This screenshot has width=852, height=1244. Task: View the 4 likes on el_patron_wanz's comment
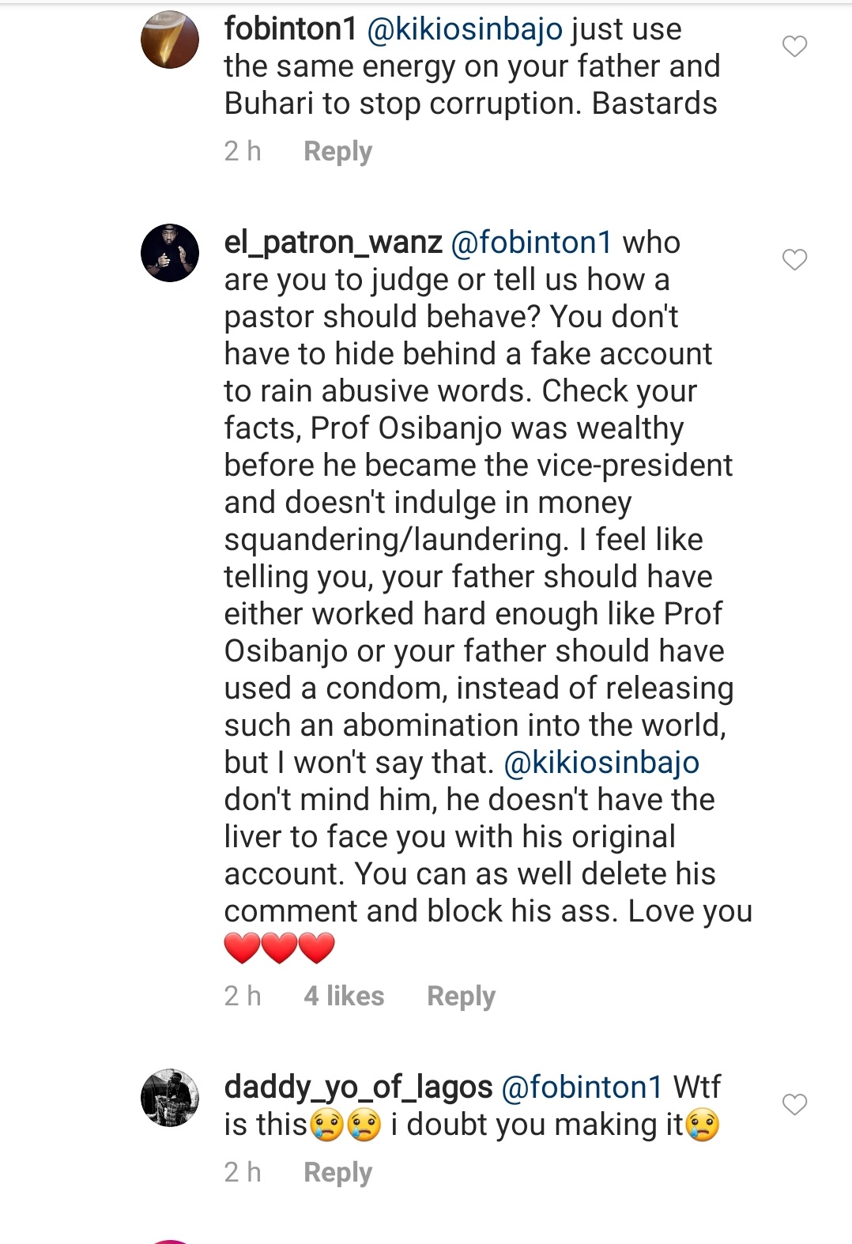pyautogui.click(x=344, y=996)
